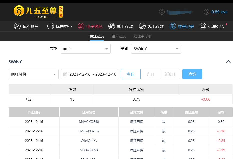Click the 赢 result in M4VGXOE40 row
Image resolution: width=233 pixels, height=159 pixels.
click(x=164, y=122)
